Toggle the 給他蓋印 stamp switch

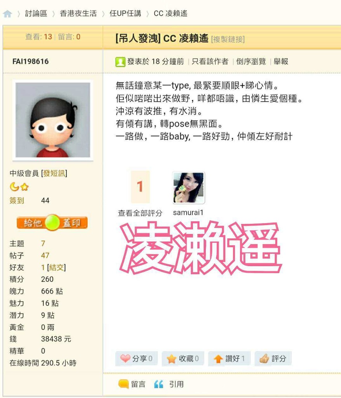[52, 223]
